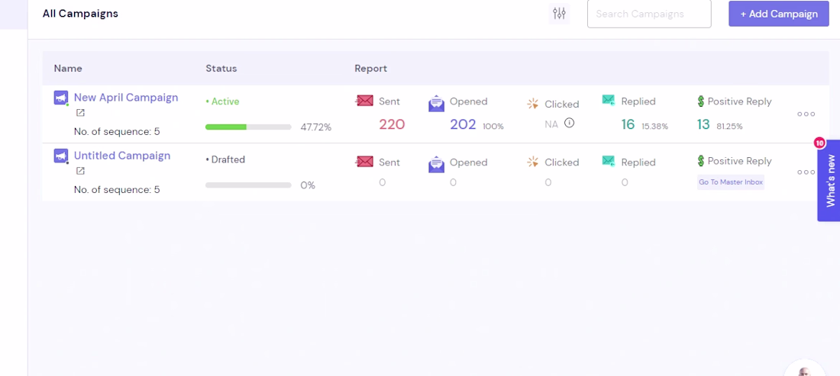
Task: Open the campaign filter settings icon
Action: coord(560,14)
